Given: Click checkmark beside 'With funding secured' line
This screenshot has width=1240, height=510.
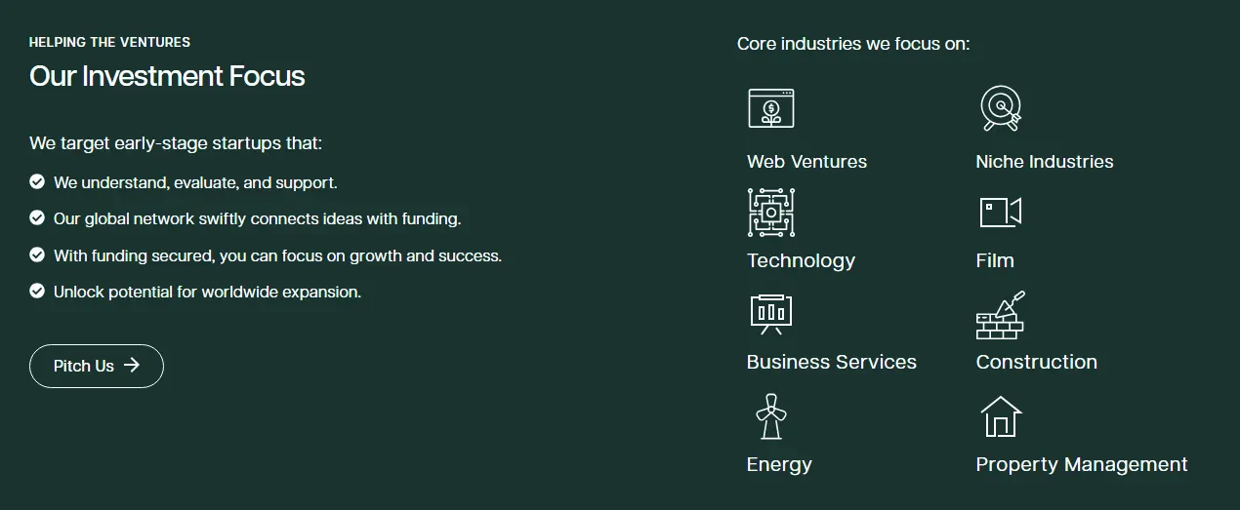Looking at the screenshot, I should [37, 255].
